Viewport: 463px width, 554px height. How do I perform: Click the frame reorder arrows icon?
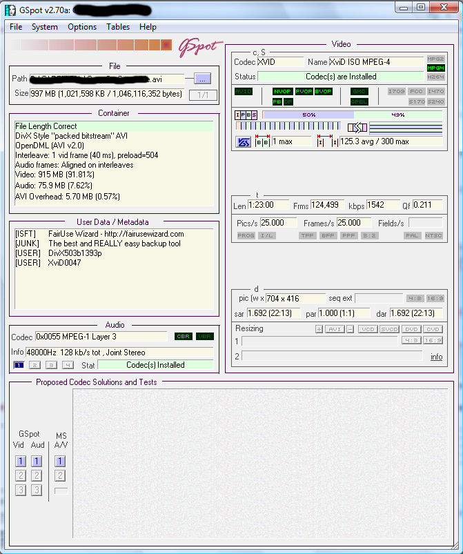(357, 127)
